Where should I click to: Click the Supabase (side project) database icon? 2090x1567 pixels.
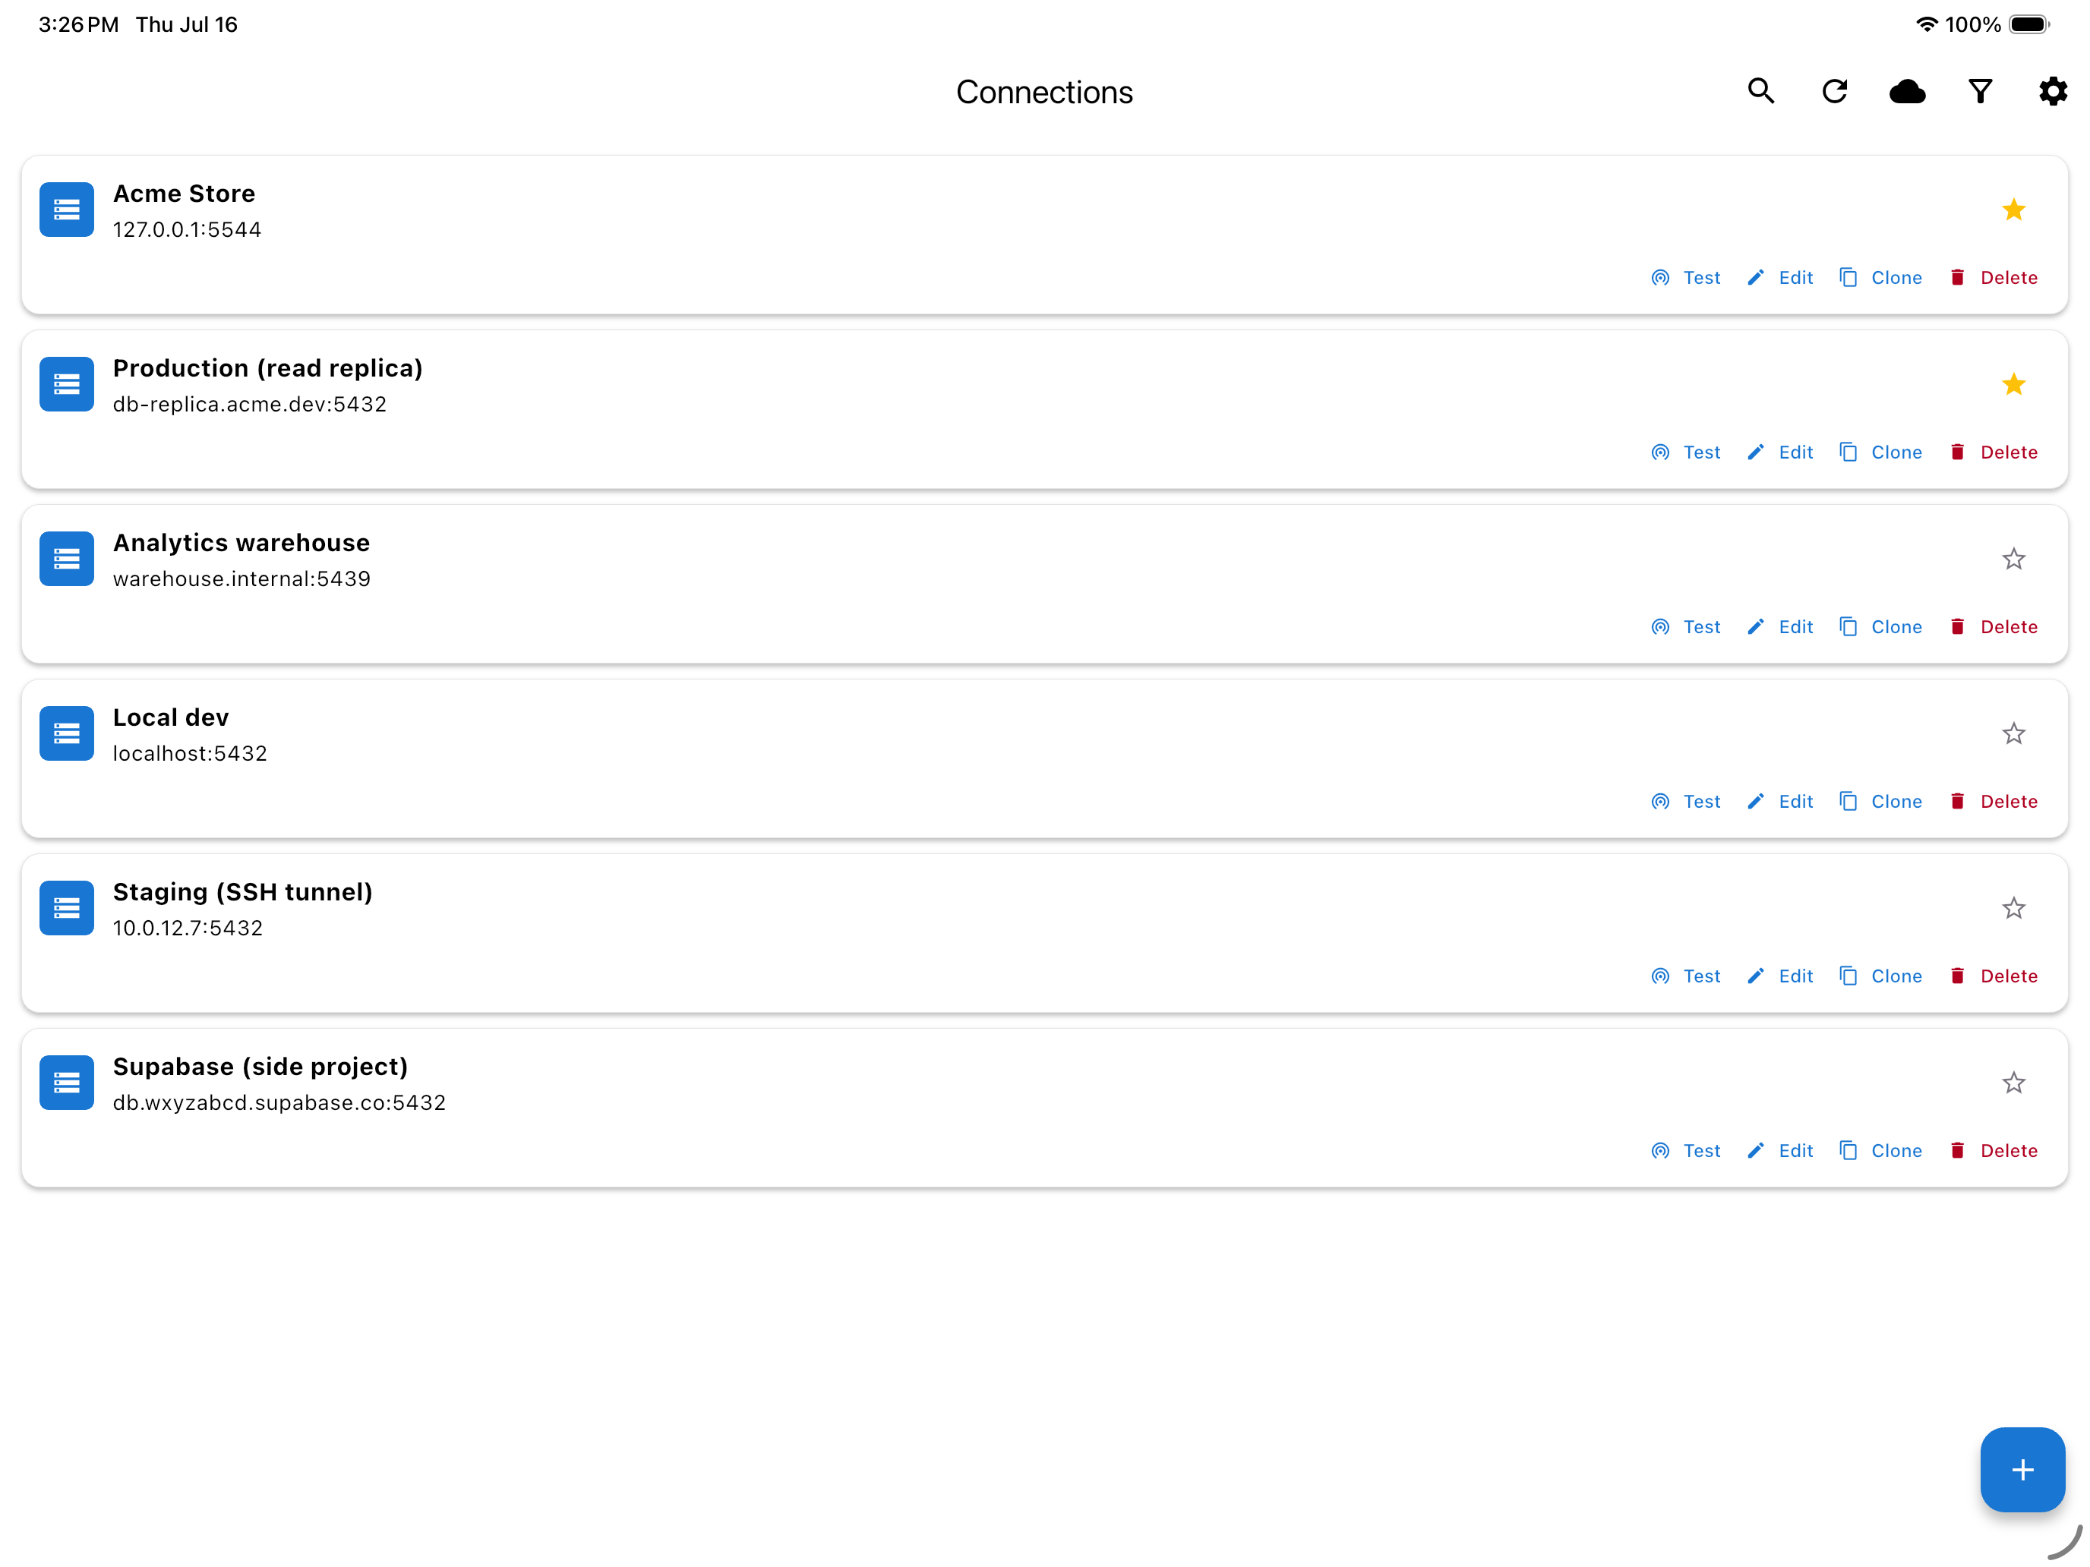(x=66, y=1083)
